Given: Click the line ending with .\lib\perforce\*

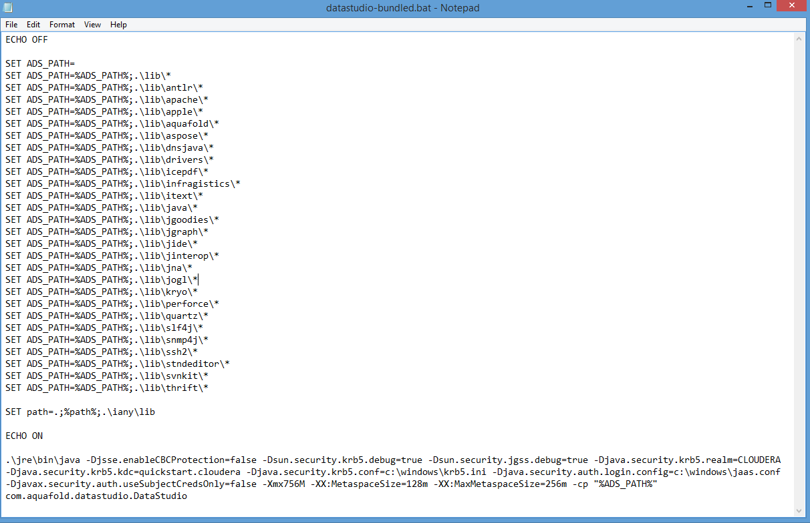Looking at the screenshot, I should coord(112,304).
